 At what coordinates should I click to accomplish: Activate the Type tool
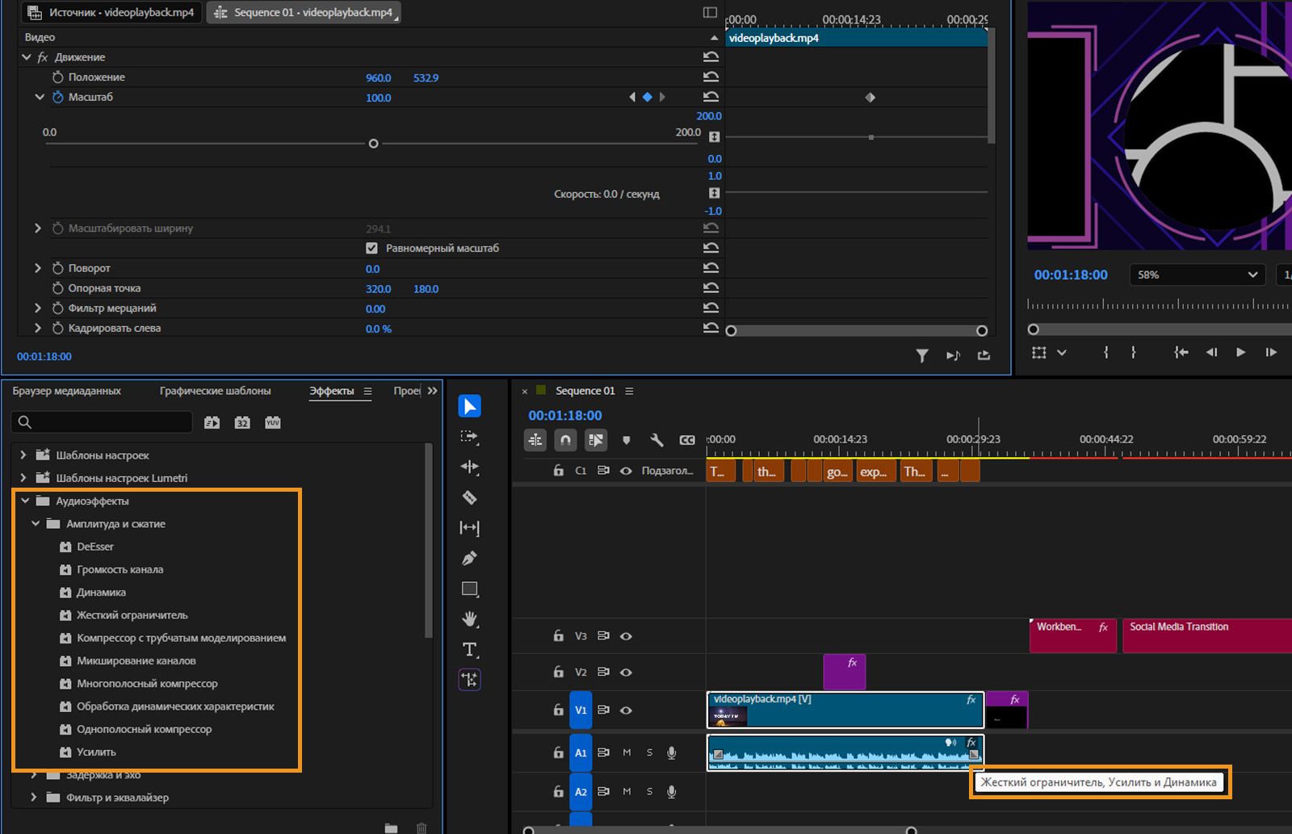click(x=469, y=650)
